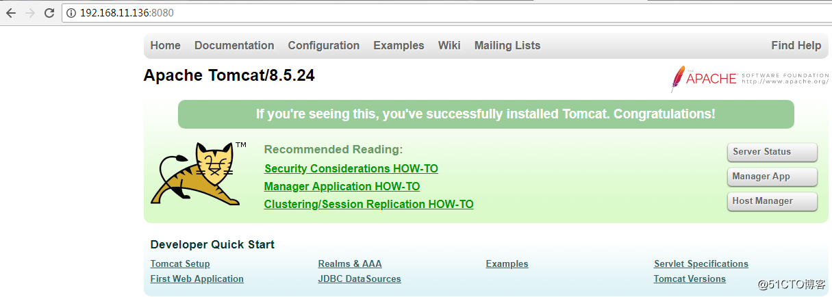The width and height of the screenshot is (832, 297).
Task: Open the Host Manager button
Action: 772,201
